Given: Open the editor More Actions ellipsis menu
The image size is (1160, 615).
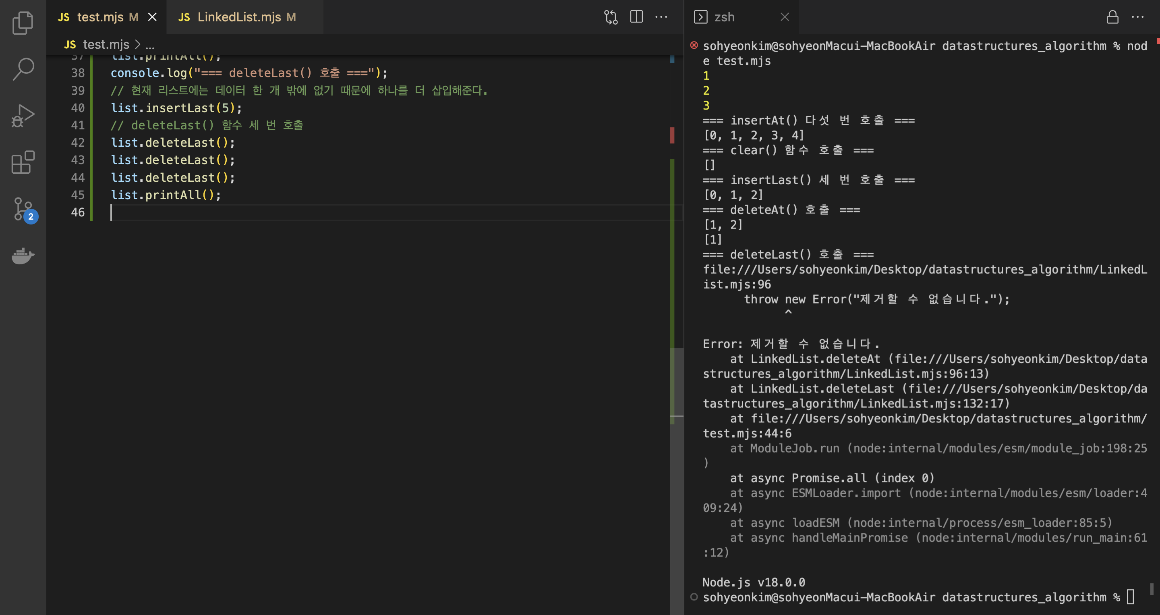Looking at the screenshot, I should [x=661, y=17].
